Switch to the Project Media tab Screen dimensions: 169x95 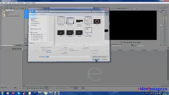(7, 45)
